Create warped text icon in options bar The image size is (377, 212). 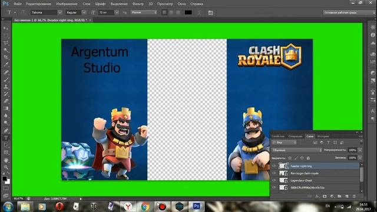pyautogui.click(x=199, y=12)
